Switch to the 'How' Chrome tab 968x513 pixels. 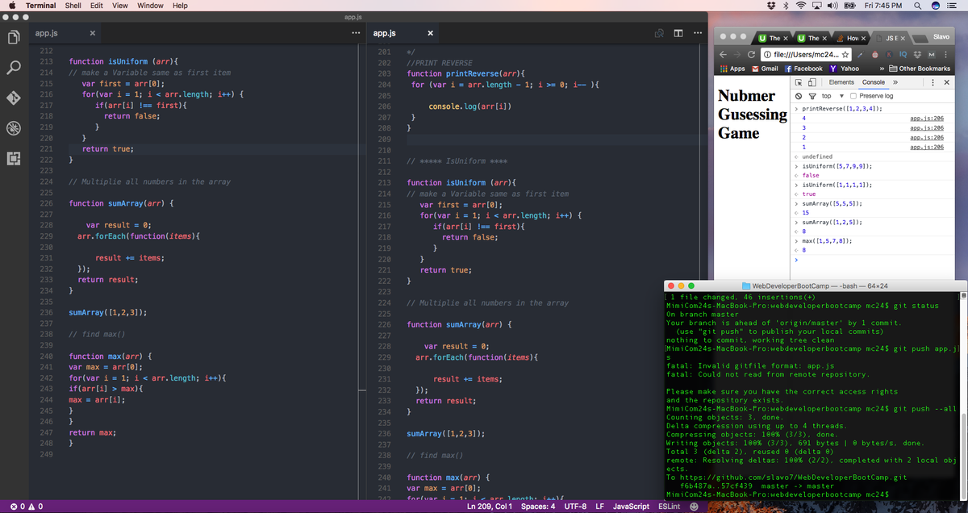tap(851, 38)
